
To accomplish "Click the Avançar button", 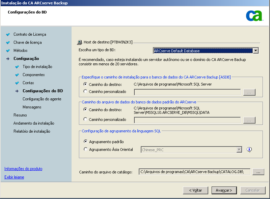I will [224, 190].
